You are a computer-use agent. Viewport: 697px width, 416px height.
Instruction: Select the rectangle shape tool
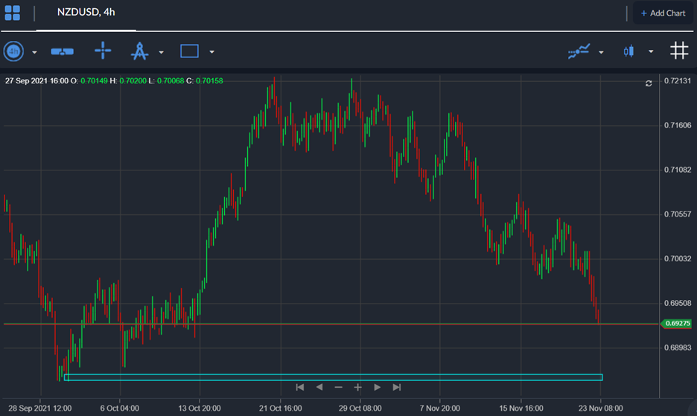(x=189, y=51)
